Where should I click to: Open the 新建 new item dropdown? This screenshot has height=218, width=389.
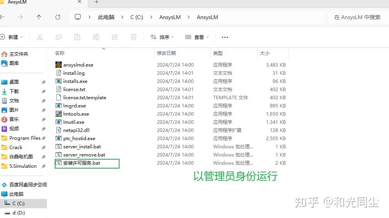pos(12,37)
